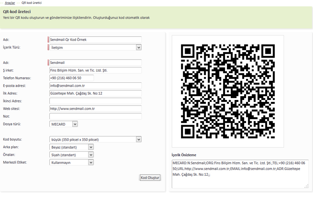Click the Kod Oluştur button
The height and width of the screenshot is (220, 313).
tap(150, 178)
